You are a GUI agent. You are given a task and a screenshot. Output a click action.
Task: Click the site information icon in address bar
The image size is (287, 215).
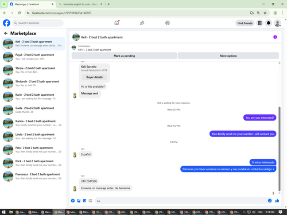pyautogui.click(x=28, y=13)
